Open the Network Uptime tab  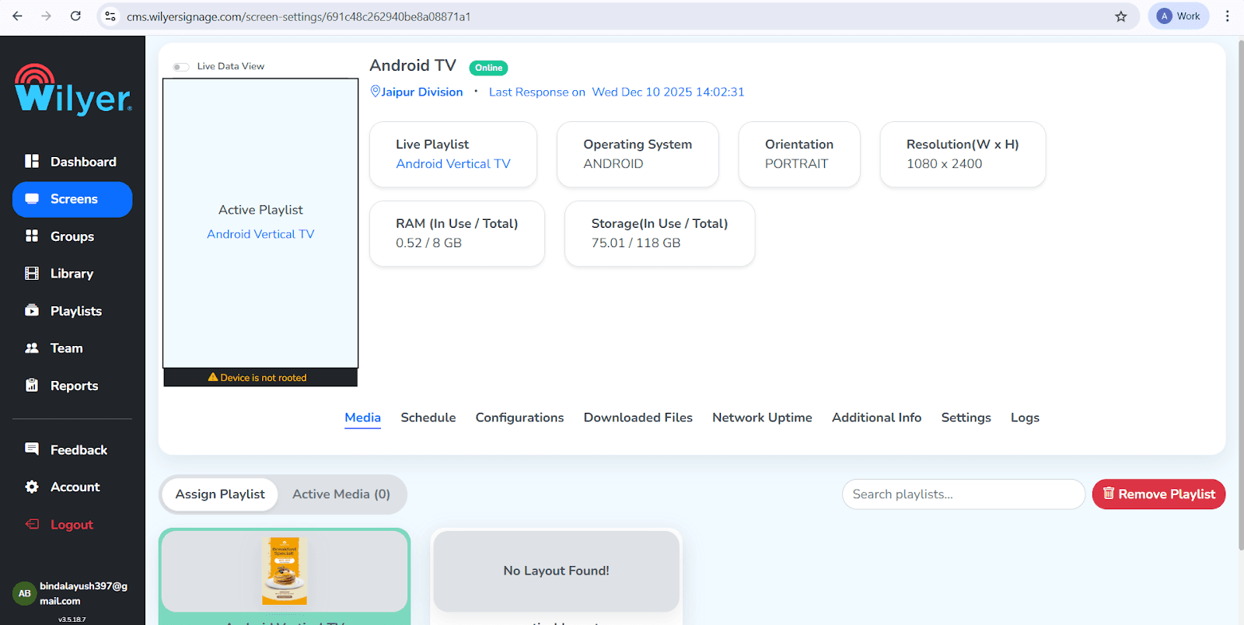[762, 417]
